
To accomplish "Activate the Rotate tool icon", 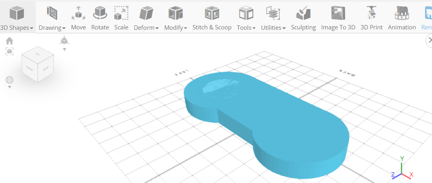I will tap(100, 13).
